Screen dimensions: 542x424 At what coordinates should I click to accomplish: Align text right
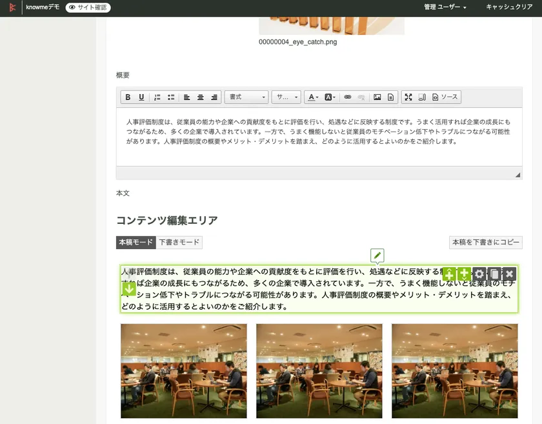214,97
